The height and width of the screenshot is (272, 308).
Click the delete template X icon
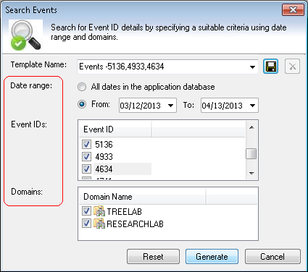292,67
